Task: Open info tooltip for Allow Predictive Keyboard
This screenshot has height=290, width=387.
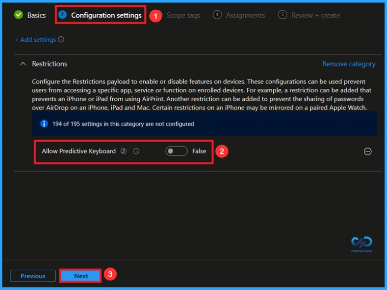Action: click(136, 151)
